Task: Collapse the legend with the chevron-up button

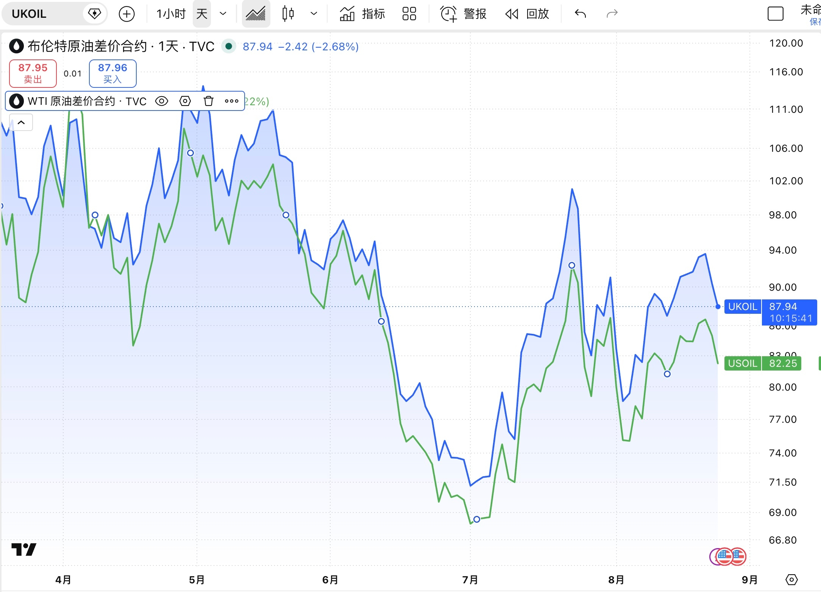Action: point(21,122)
